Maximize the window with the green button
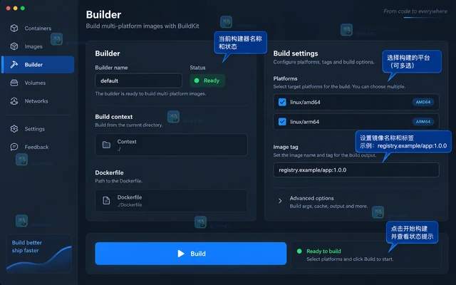This screenshot has height=285, width=456. point(23,8)
